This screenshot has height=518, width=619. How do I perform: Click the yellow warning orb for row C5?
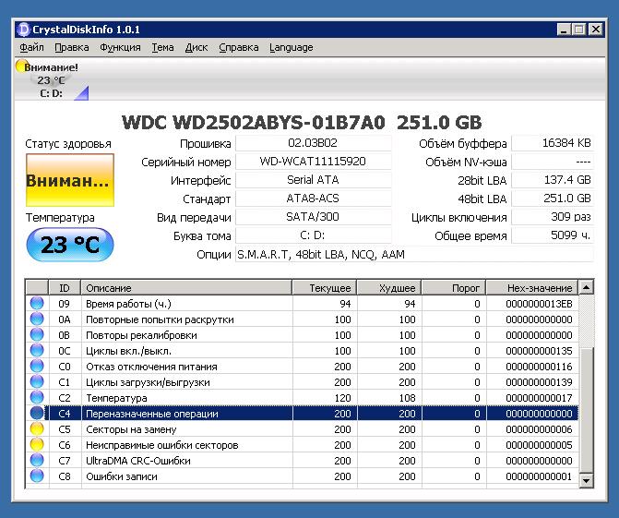coord(37,429)
